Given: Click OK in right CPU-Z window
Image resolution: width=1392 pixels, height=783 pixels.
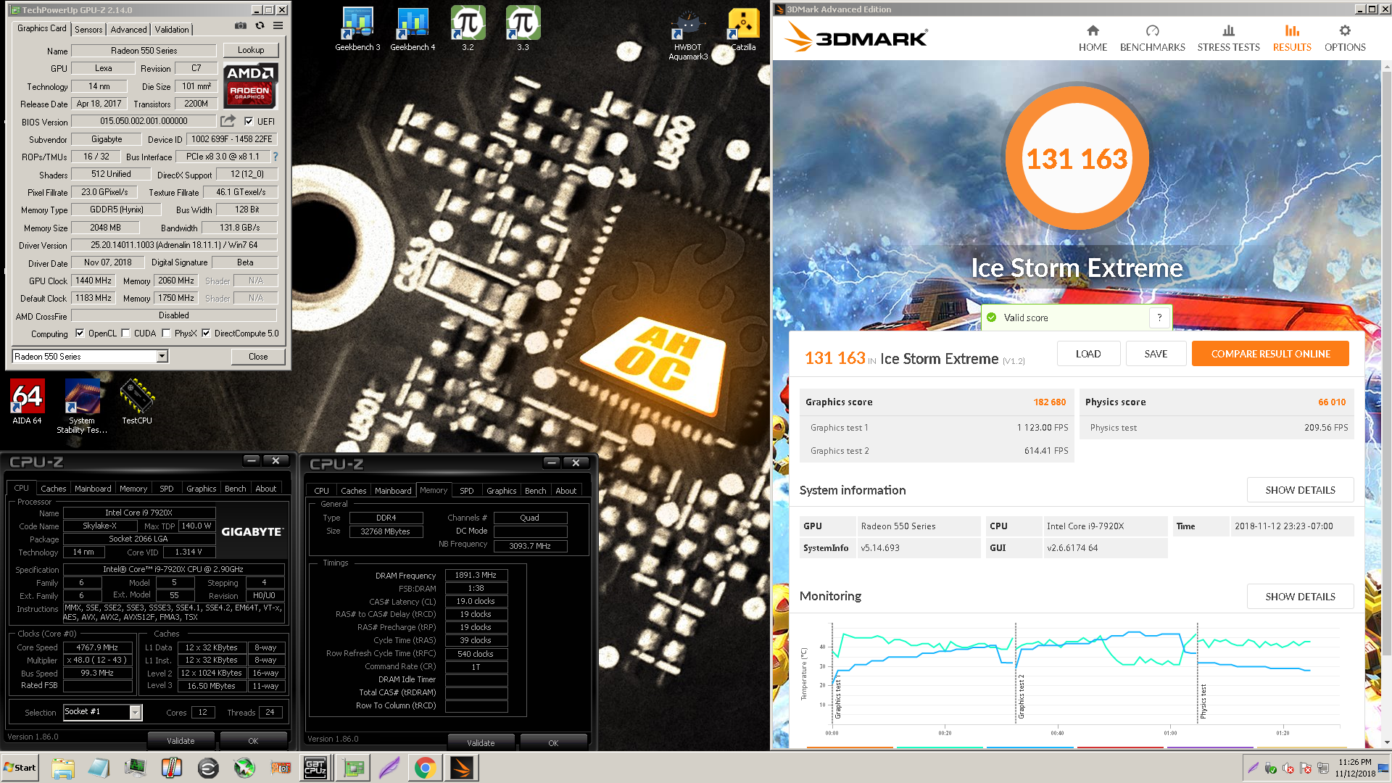Looking at the screenshot, I should (x=553, y=743).
